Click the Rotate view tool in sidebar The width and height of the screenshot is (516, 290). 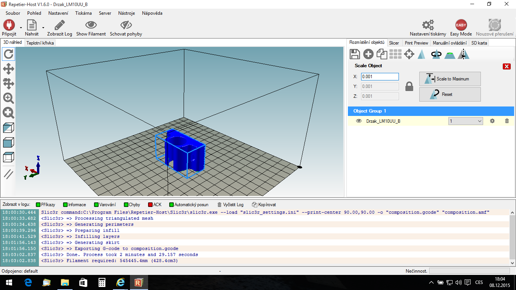tap(8, 54)
